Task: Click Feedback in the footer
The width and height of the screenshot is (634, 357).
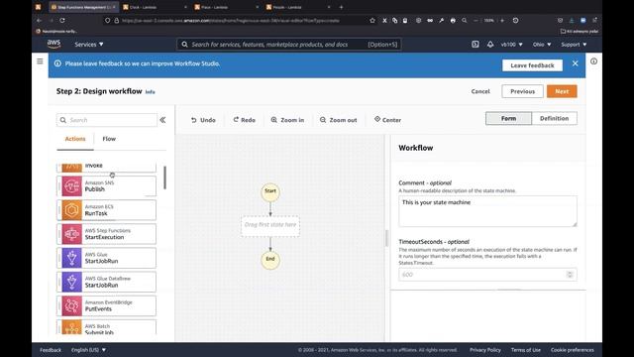Action: tap(51, 350)
